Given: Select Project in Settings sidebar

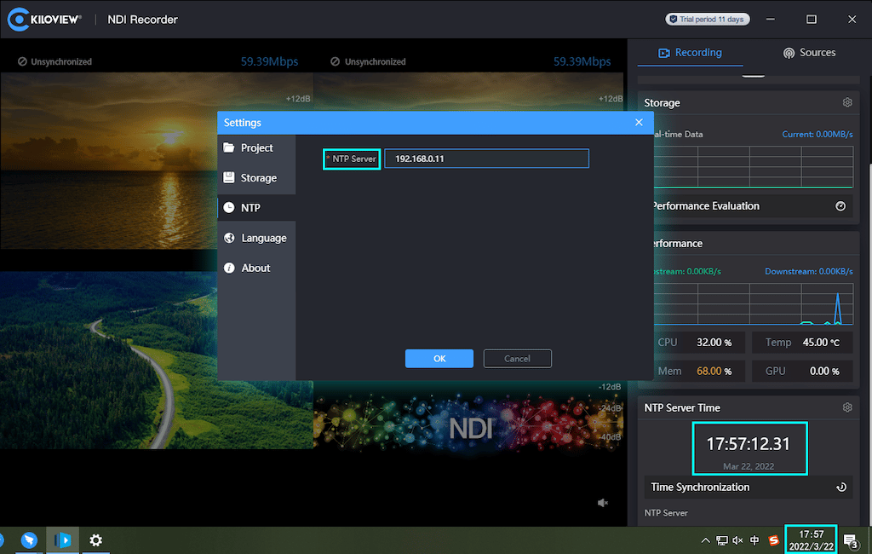Looking at the screenshot, I should pos(256,148).
